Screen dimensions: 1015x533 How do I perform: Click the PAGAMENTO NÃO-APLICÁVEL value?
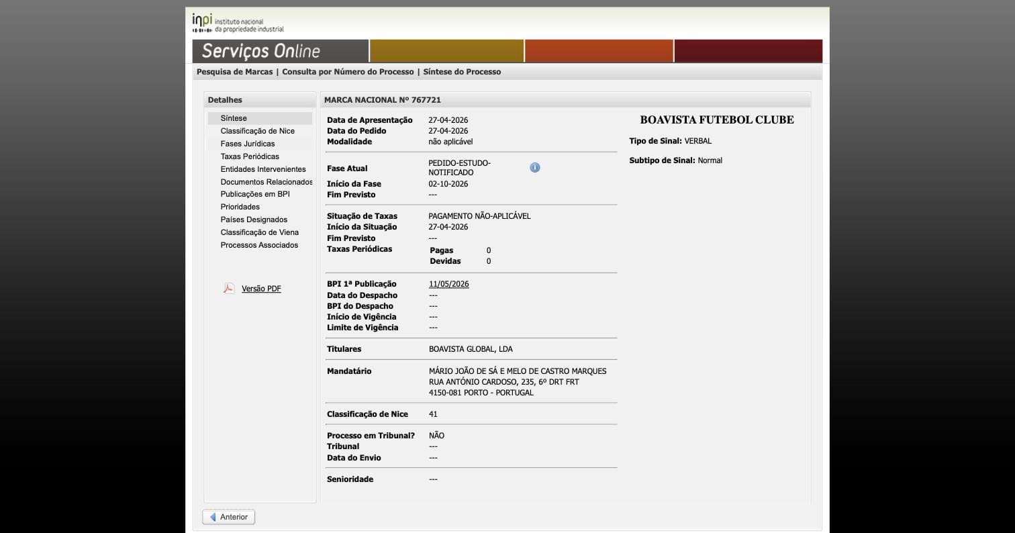(x=479, y=216)
